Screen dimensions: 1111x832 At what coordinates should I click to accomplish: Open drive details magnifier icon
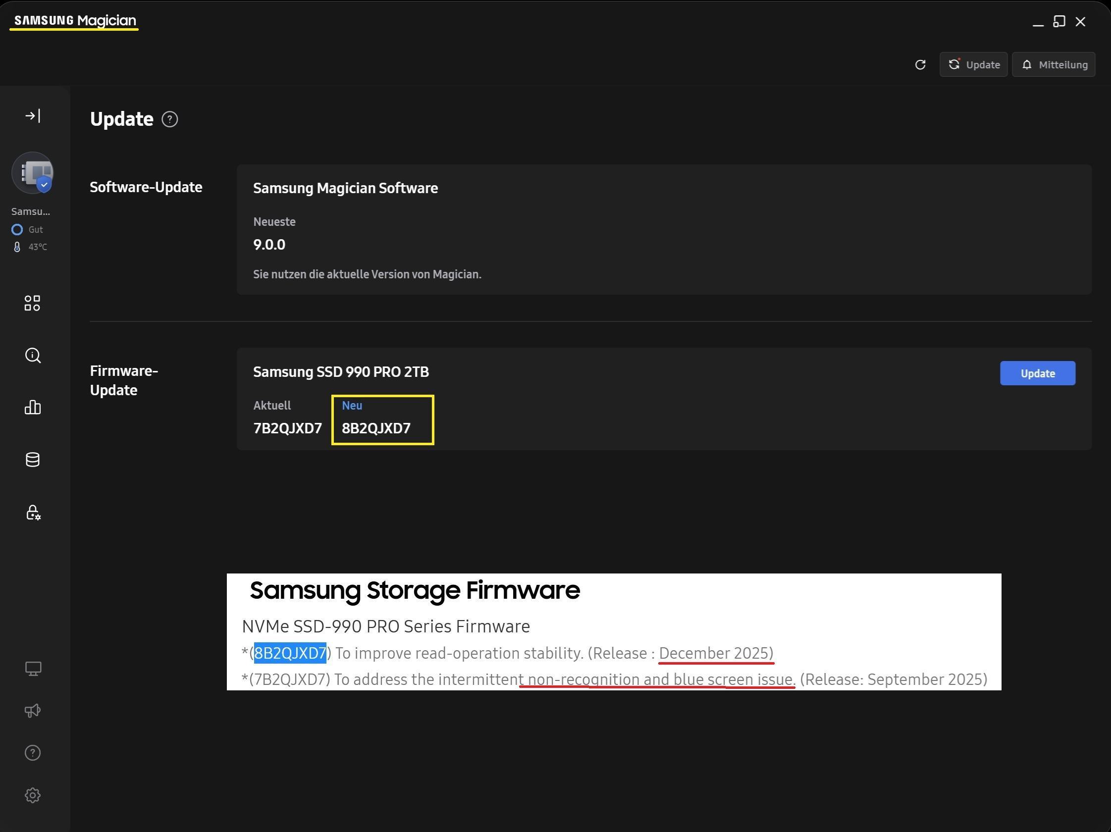point(33,356)
